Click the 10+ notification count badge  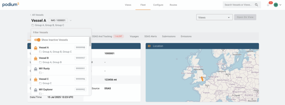click(271, 3)
